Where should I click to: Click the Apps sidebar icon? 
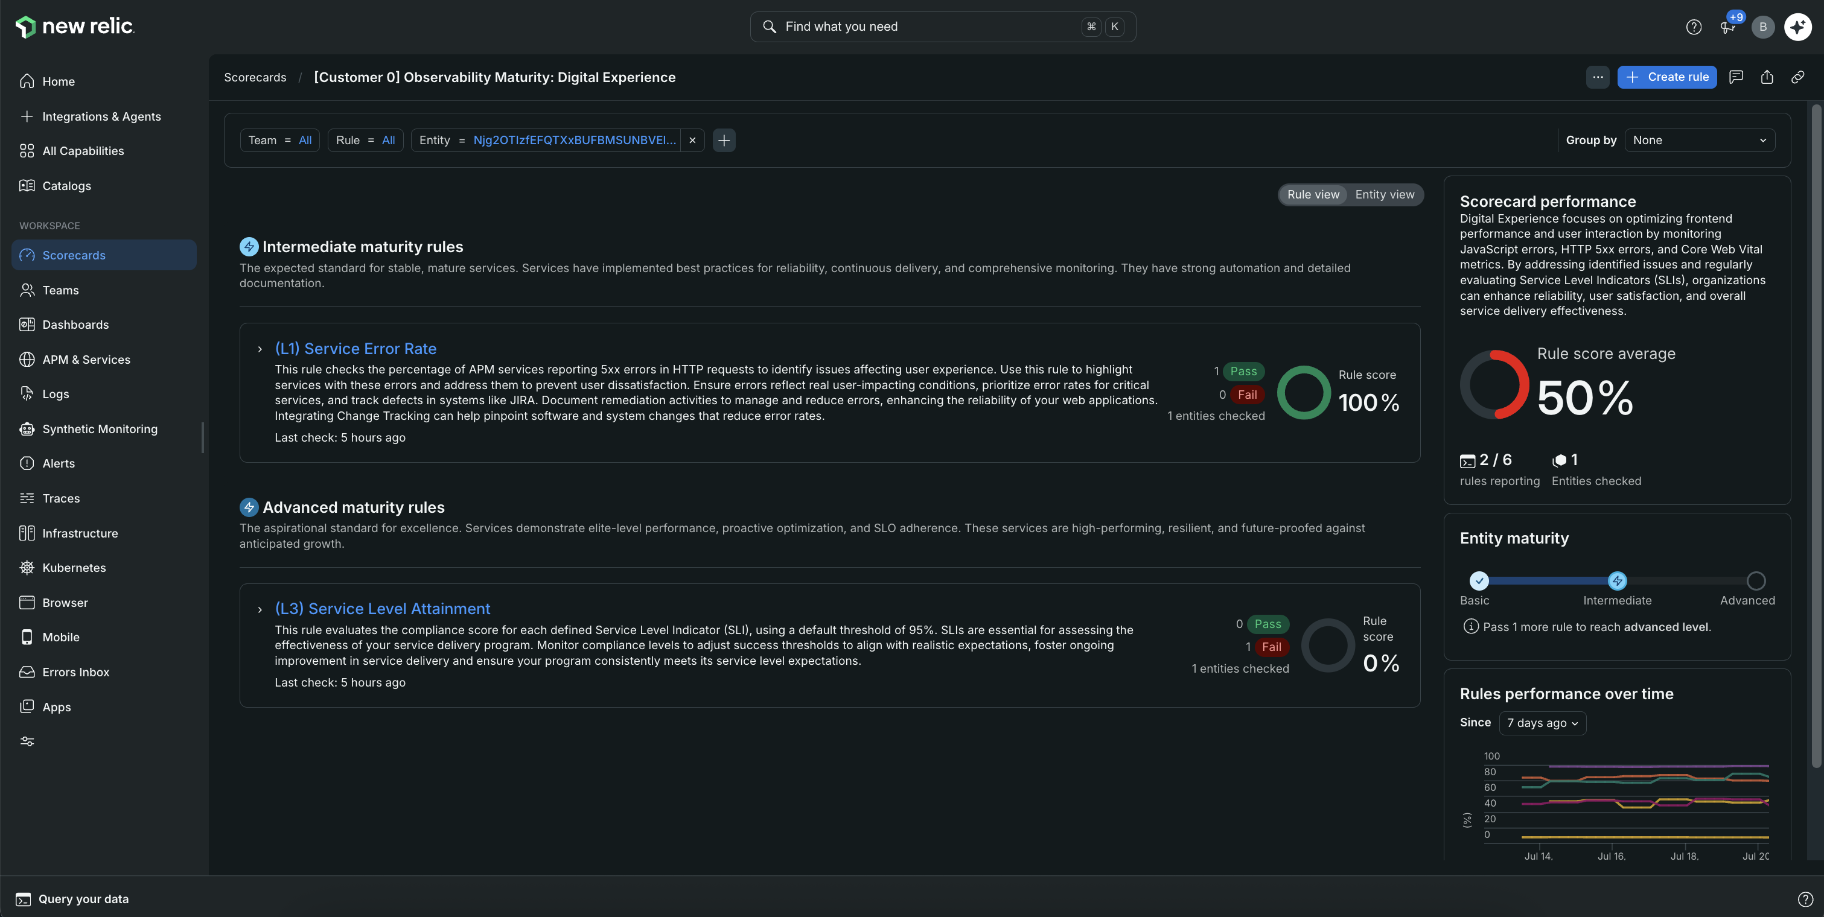(27, 707)
